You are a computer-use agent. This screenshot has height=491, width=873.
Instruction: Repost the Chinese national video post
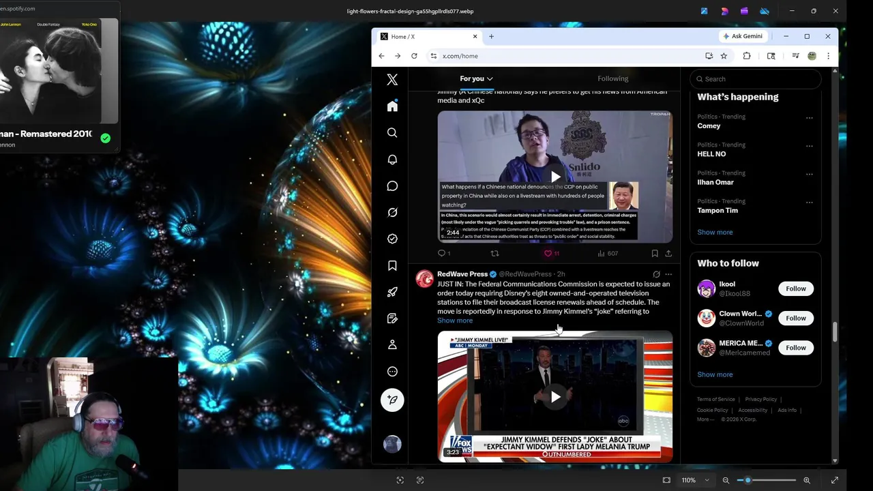(x=495, y=253)
